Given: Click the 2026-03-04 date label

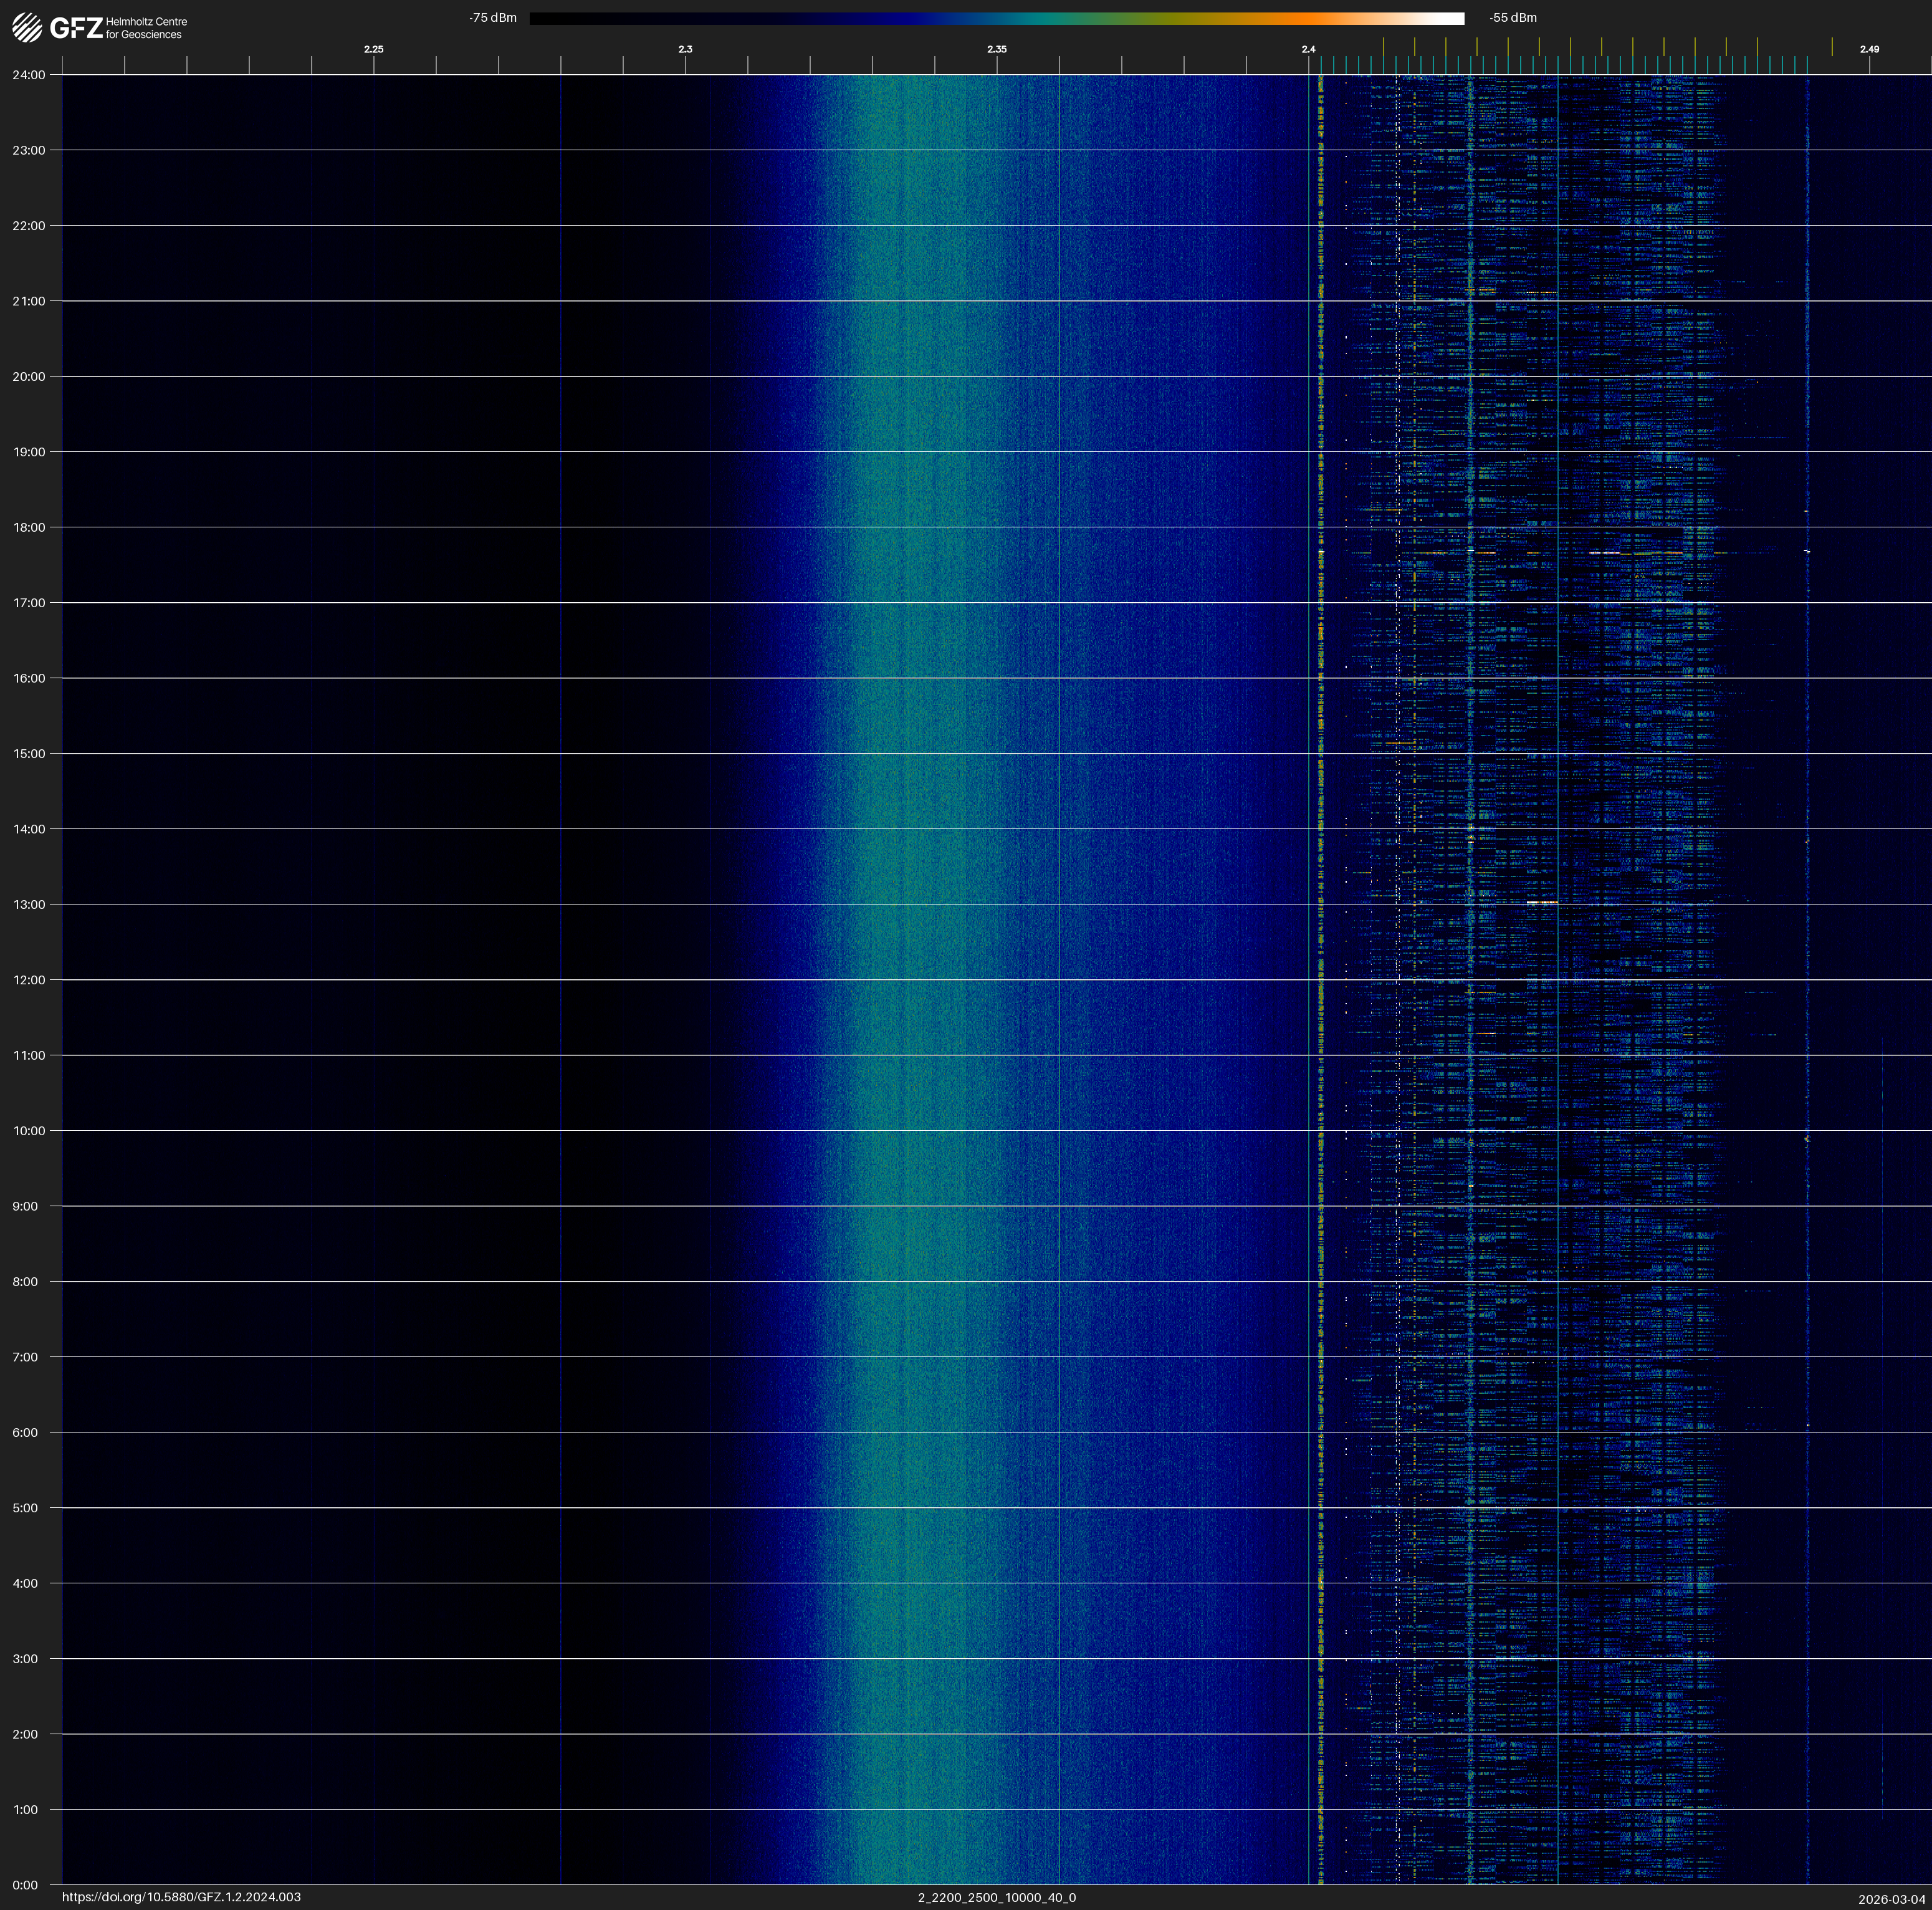Looking at the screenshot, I should coord(1891,1899).
